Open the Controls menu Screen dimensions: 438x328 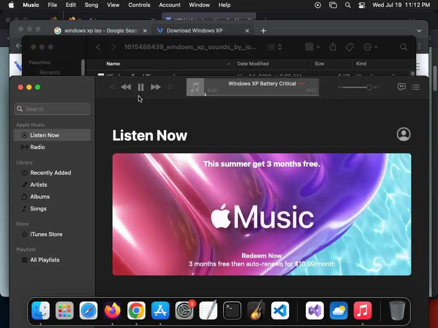139,5
